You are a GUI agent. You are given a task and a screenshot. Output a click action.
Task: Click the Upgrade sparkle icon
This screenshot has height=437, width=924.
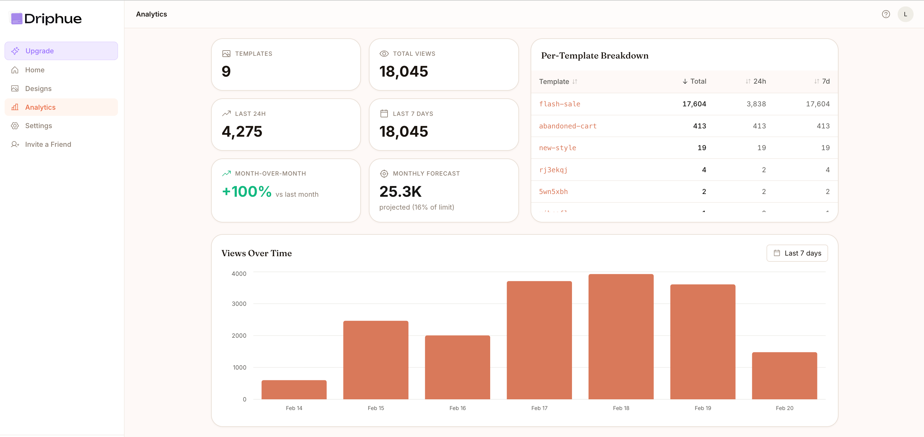[15, 51]
